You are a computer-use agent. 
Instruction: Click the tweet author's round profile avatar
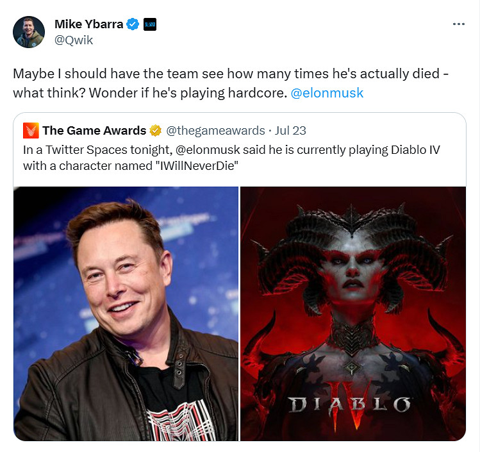point(29,32)
